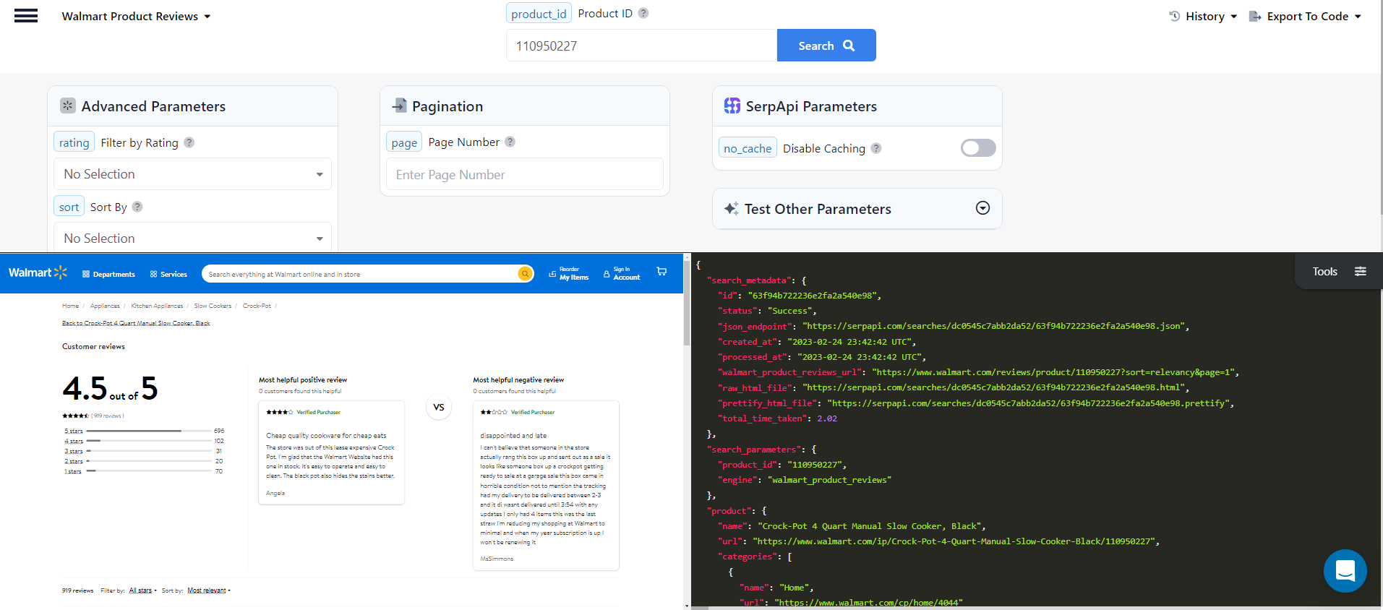Click the Home breadcrumb link
Image resolution: width=1383 pixels, height=610 pixels.
[x=70, y=306]
